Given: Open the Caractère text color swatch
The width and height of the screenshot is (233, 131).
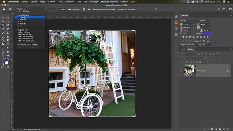Looking at the screenshot, I should (207, 33).
